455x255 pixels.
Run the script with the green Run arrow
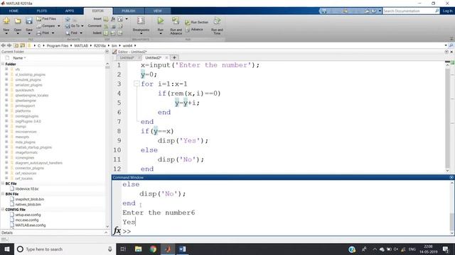coord(161,21)
